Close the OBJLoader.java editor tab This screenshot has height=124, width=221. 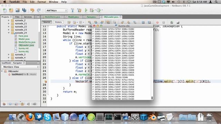pos(121,17)
